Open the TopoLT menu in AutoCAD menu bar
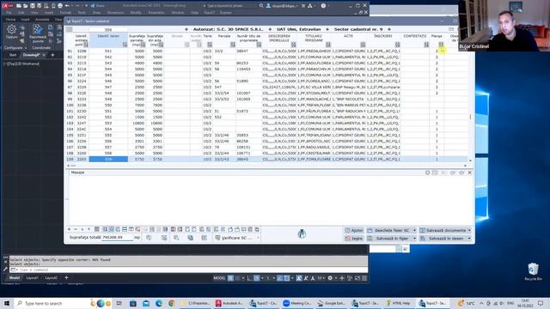Viewport: 550px width, 309px height. (x=209, y=13)
